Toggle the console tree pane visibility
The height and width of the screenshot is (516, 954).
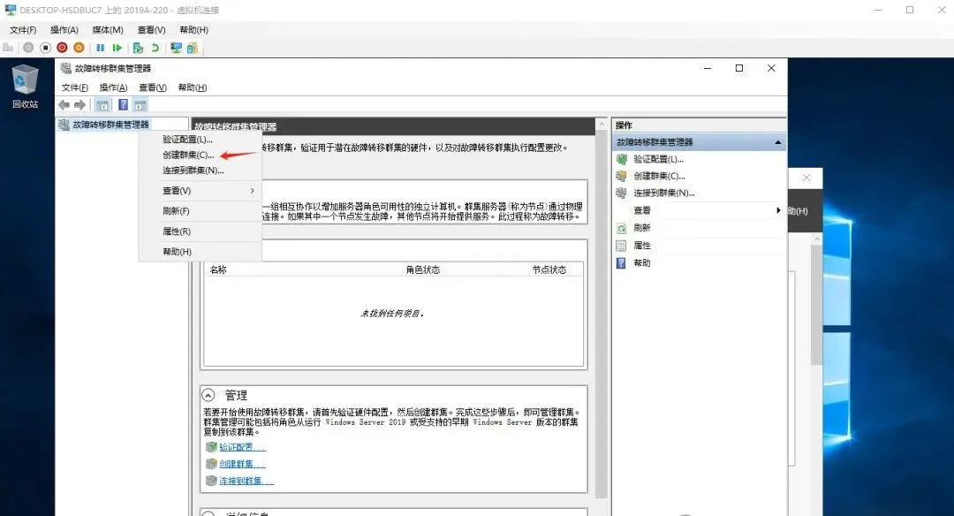(102, 104)
